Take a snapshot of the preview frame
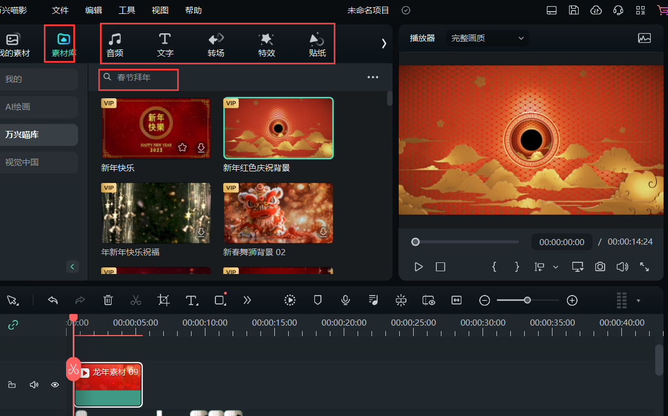The height and width of the screenshot is (416, 668). (x=600, y=267)
